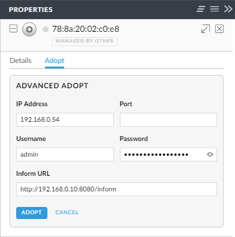235x237 pixels.
Task: Pop out the device panel with arrow icon
Action: coord(206,29)
